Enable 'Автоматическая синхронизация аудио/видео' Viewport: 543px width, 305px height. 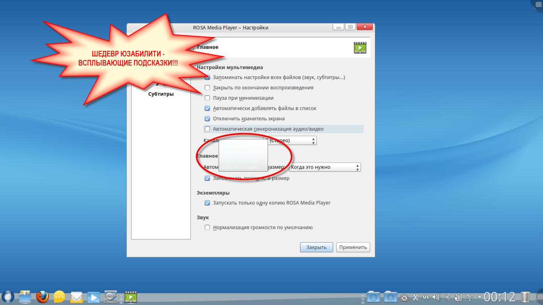click(207, 129)
